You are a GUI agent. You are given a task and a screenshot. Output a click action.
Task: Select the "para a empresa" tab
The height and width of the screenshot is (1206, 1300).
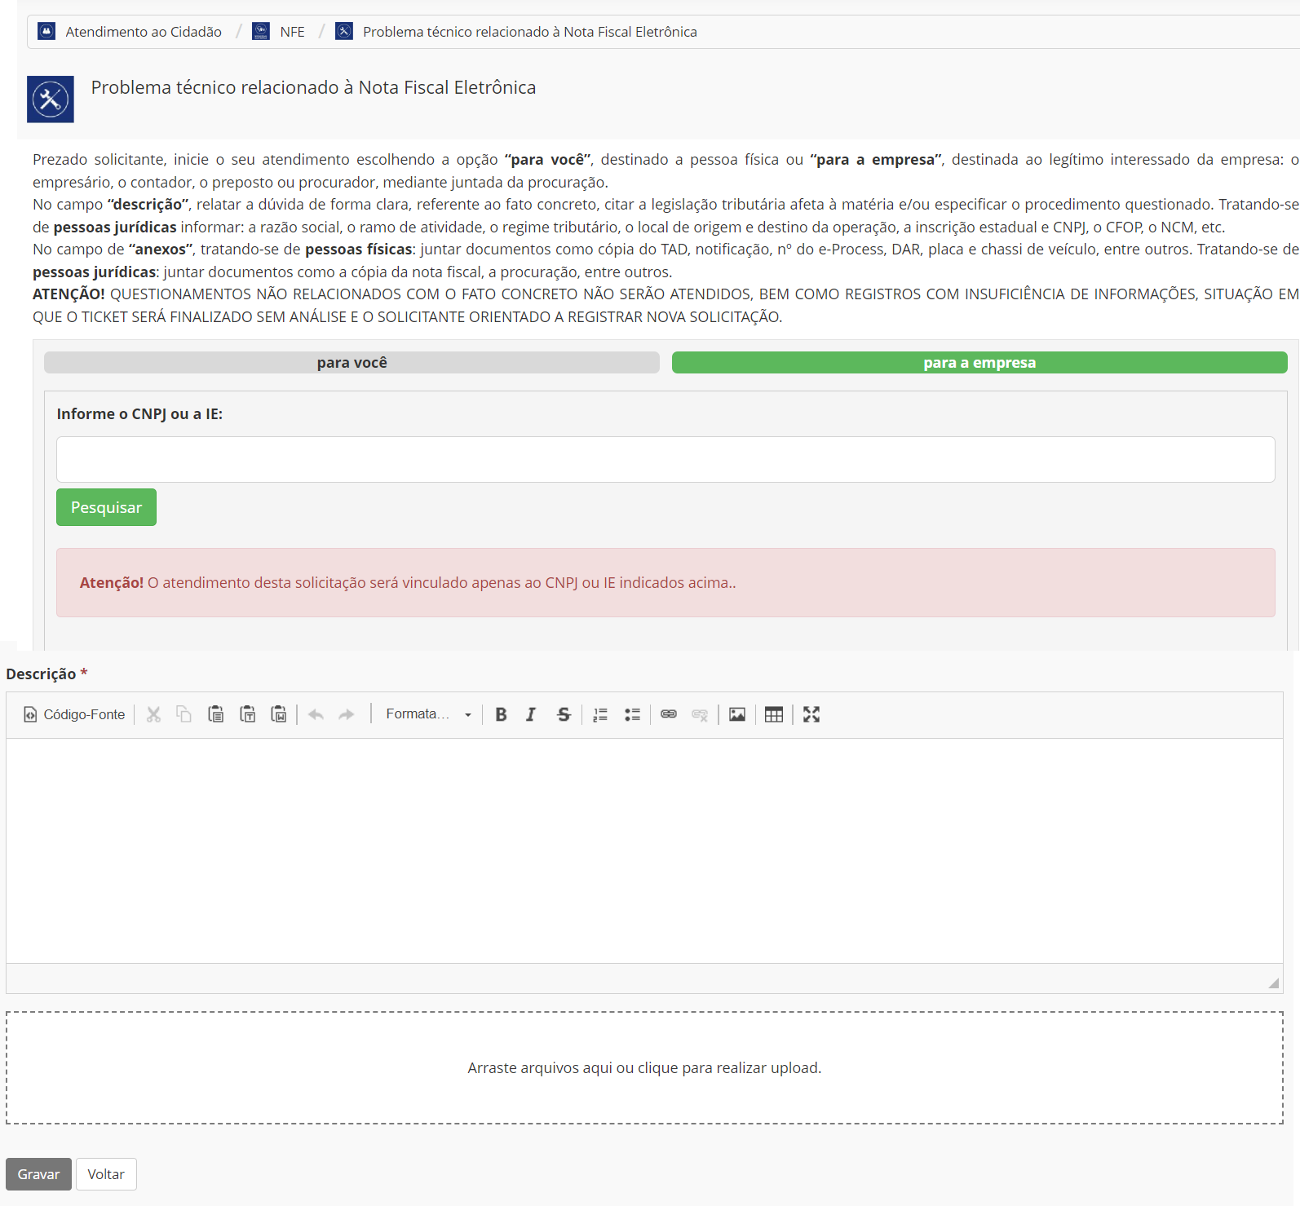(x=979, y=363)
